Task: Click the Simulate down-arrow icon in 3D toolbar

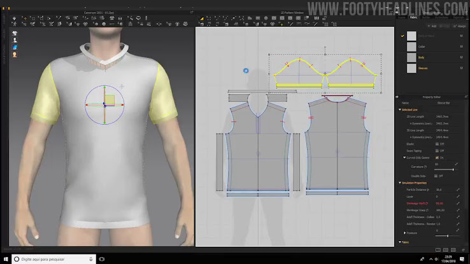Action: click(14, 18)
